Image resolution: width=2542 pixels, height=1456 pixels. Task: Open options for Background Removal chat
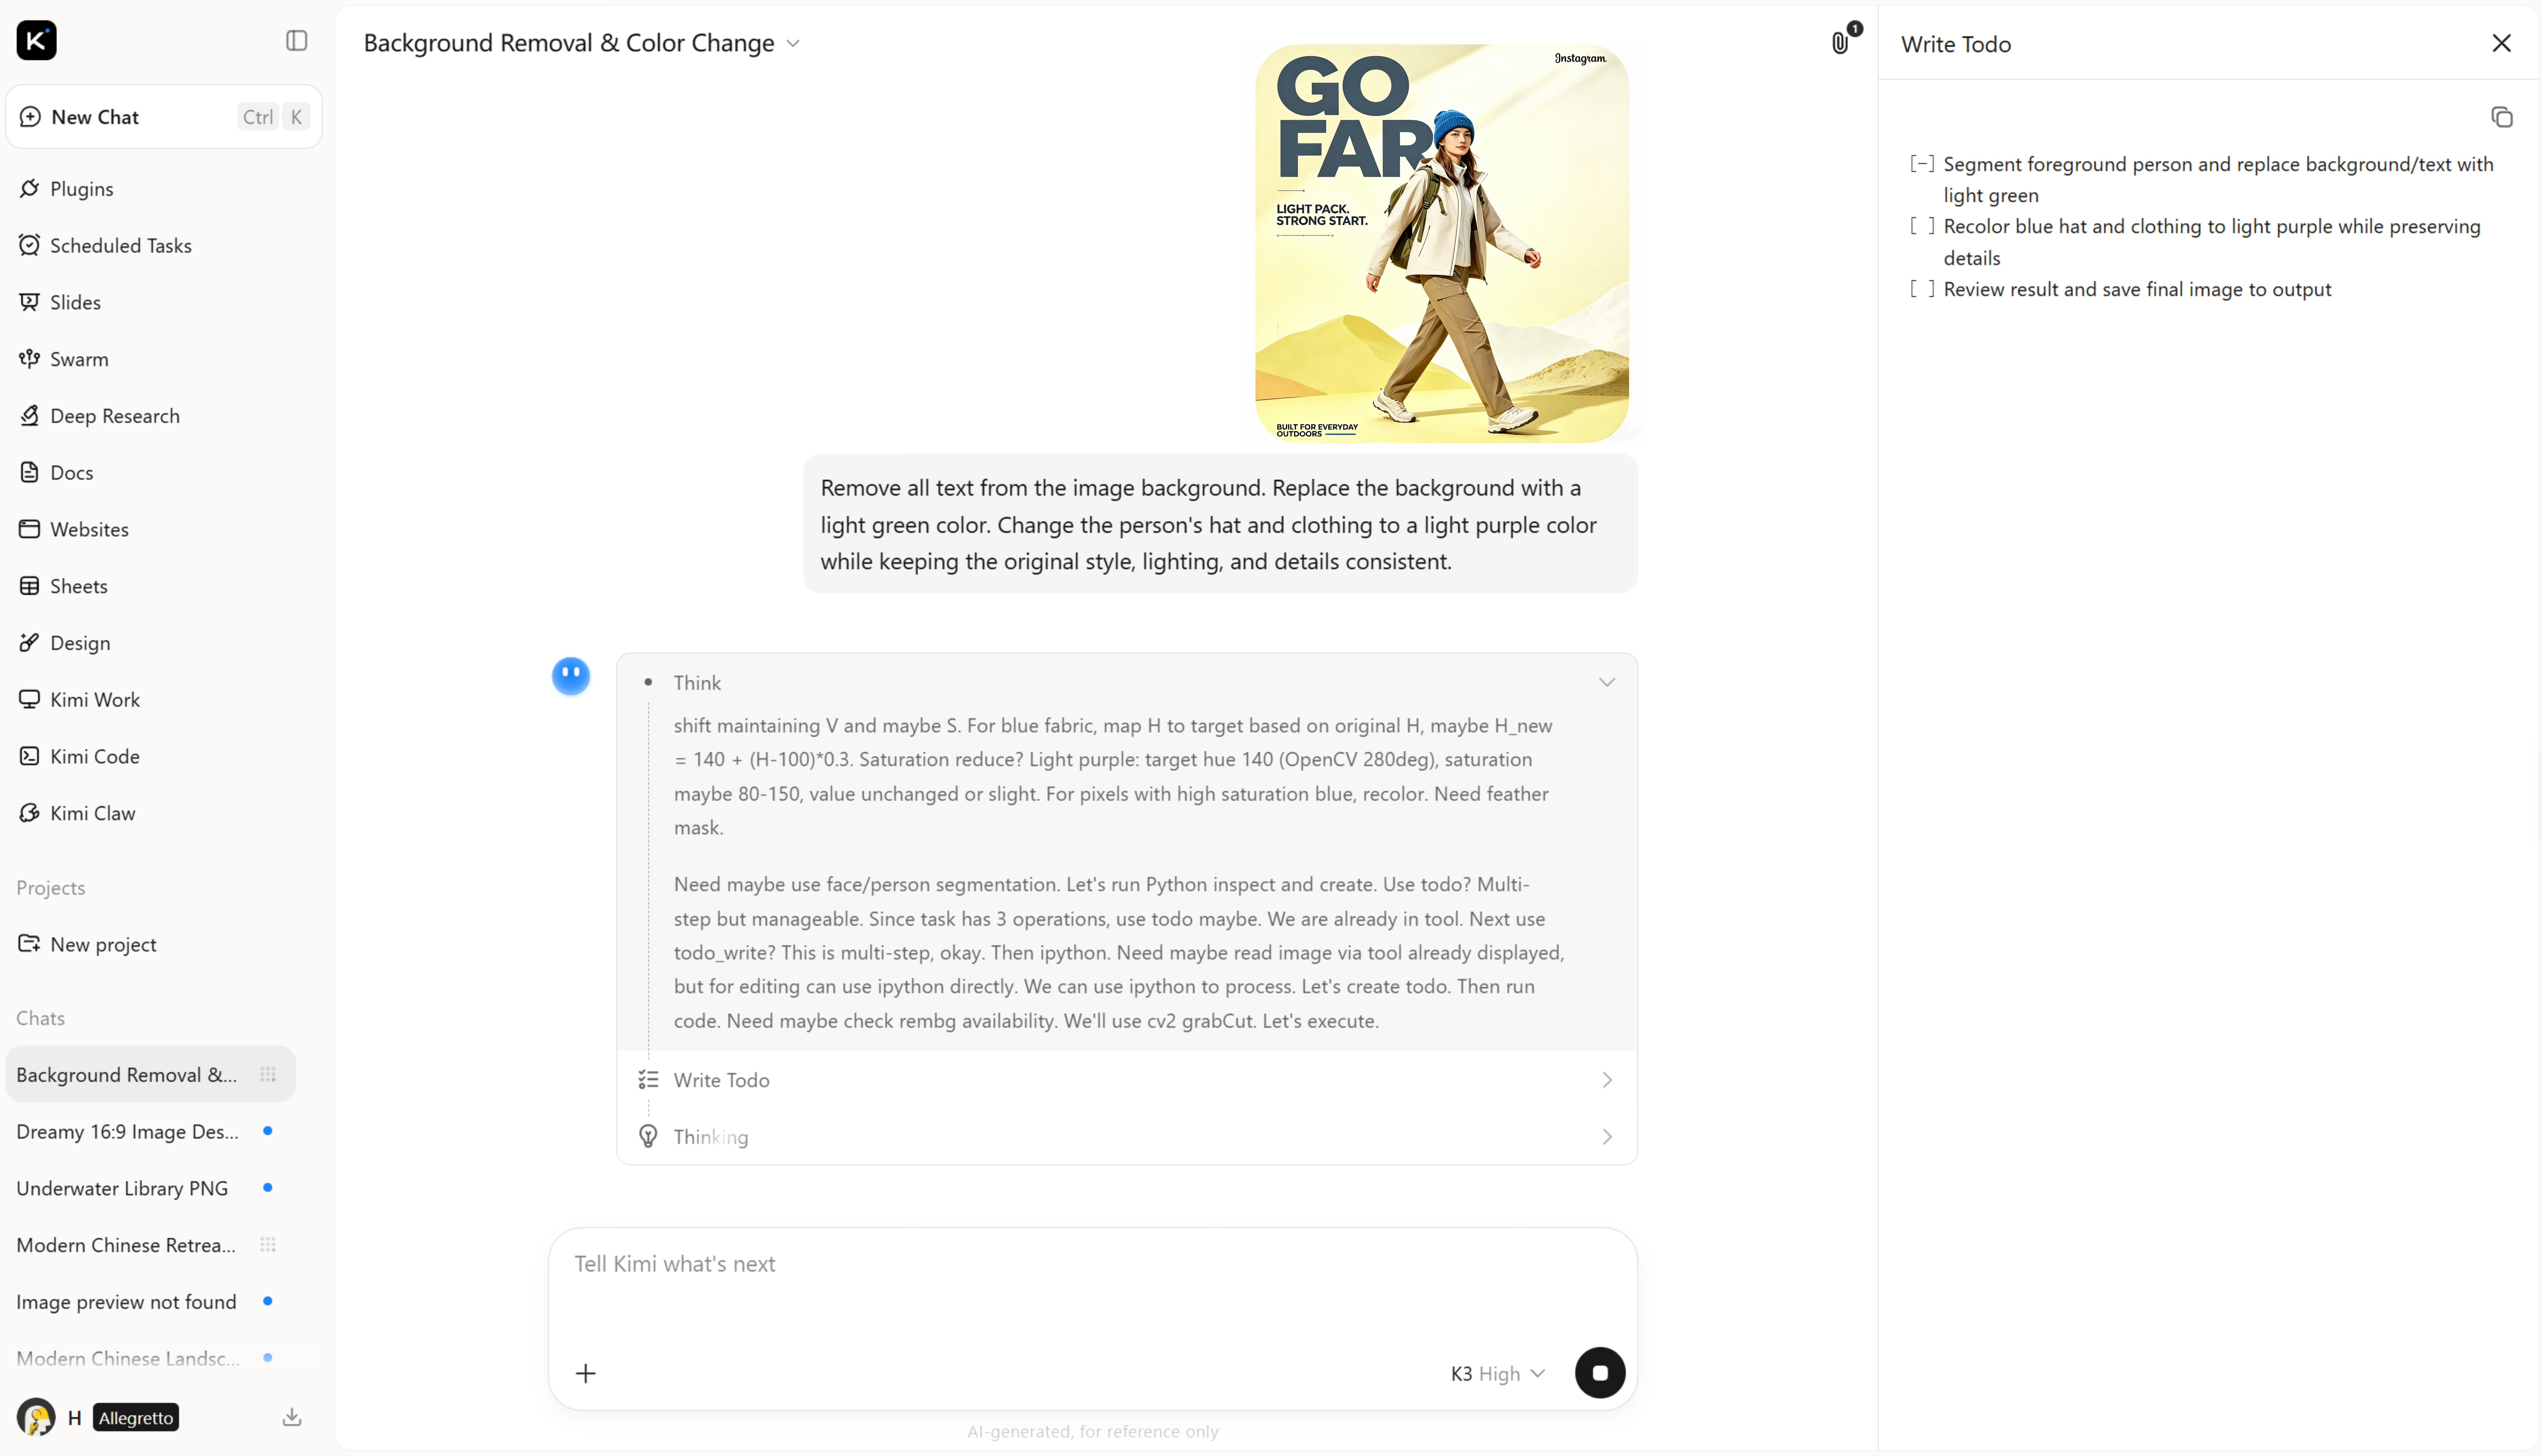tap(268, 1075)
